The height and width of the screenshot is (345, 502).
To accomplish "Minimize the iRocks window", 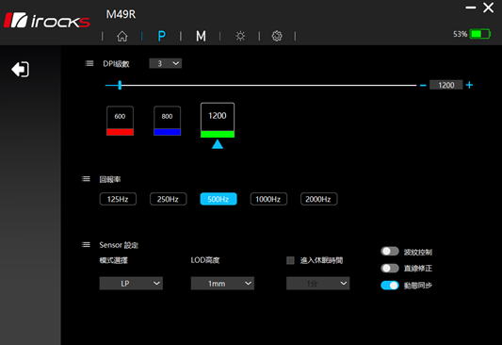I will (x=471, y=8).
